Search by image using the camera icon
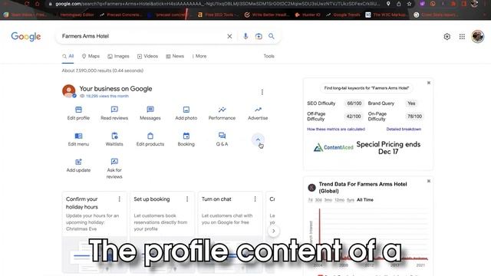The image size is (491, 276). pyautogui.click(x=259, y=36)
